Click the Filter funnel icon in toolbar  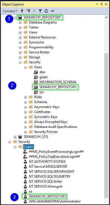(40, 11)
